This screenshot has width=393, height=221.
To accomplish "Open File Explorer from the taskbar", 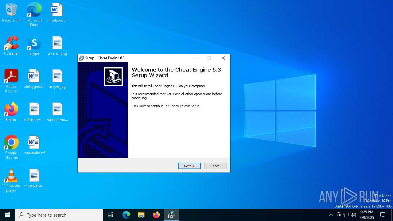I will click(141, 215).
